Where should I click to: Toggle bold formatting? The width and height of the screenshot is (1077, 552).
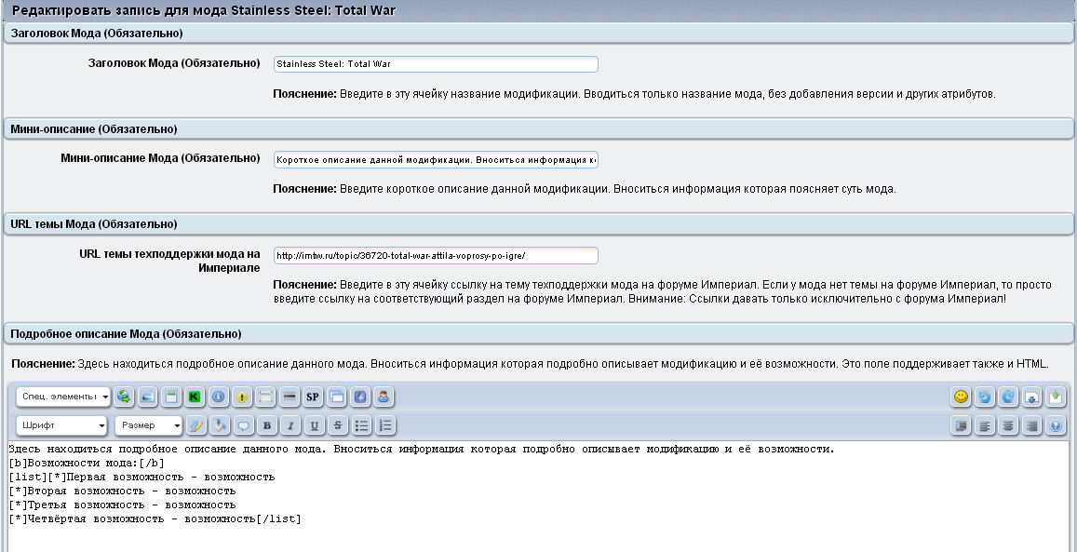[266, 425]
